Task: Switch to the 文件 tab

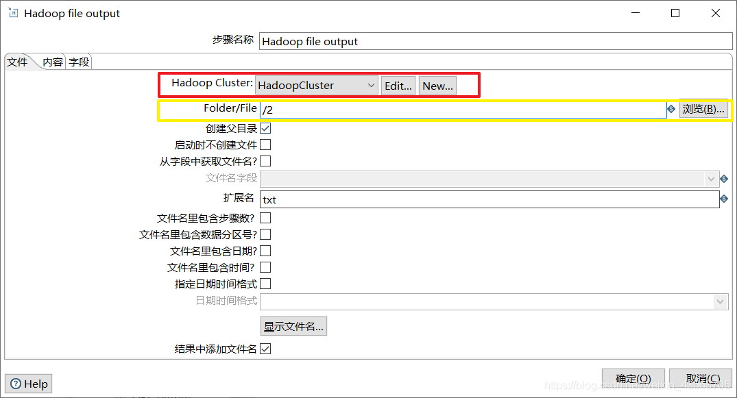Action: (17, 62)
